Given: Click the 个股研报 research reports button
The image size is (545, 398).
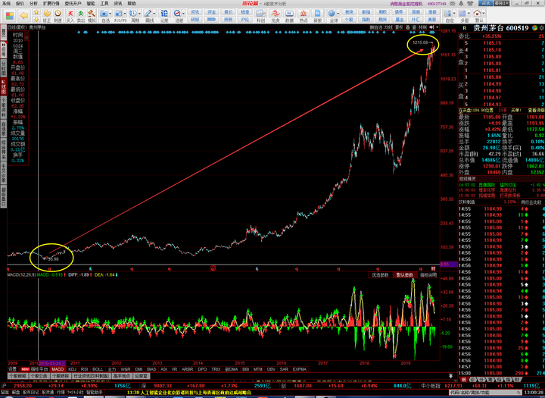Looking at the screenshot, I should (x=61, y=376).
